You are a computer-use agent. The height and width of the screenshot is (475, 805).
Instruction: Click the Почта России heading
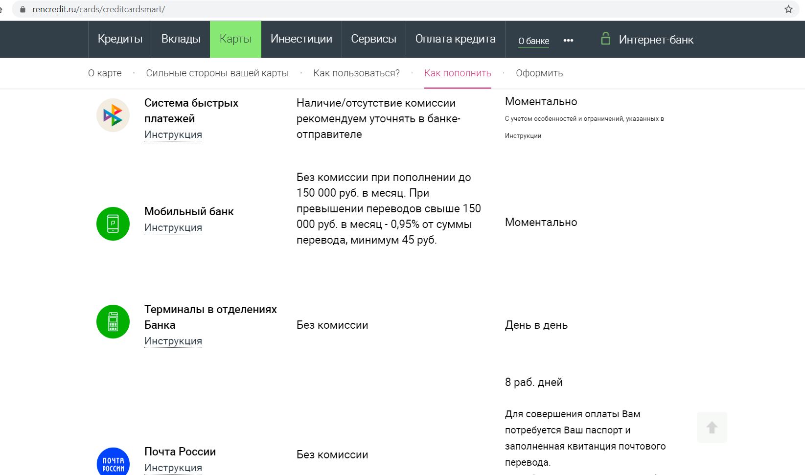(180, 452)
